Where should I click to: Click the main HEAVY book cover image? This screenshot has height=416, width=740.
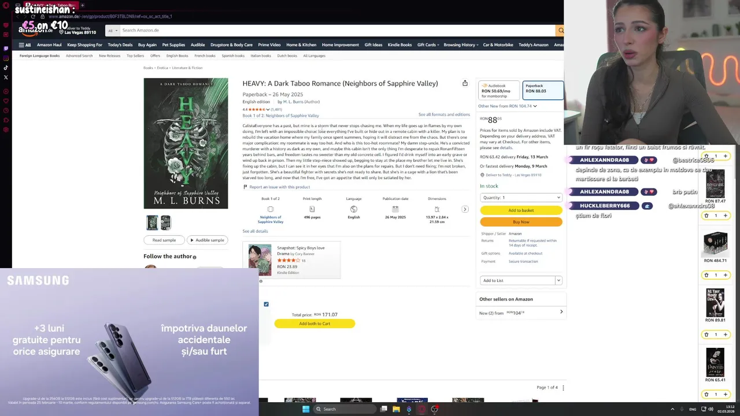pyautogui.click(x=186, y=143)
